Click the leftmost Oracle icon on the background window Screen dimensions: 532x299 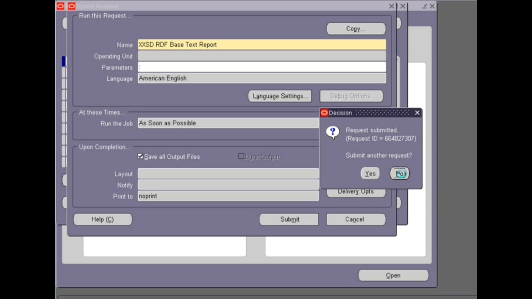click(x=60, y=6)
